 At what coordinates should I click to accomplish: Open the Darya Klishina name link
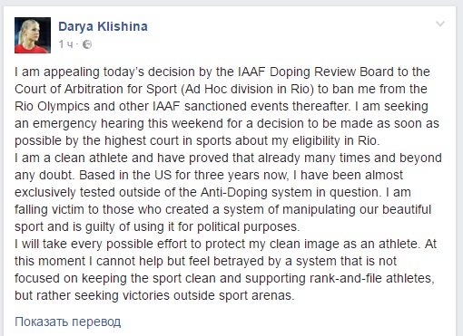(103, 26)
